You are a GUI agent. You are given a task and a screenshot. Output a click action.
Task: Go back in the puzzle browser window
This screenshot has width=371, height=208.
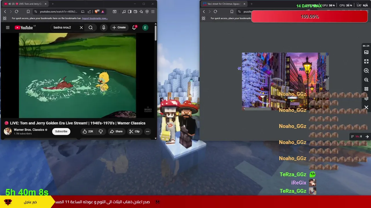click(x=204, y=12)
